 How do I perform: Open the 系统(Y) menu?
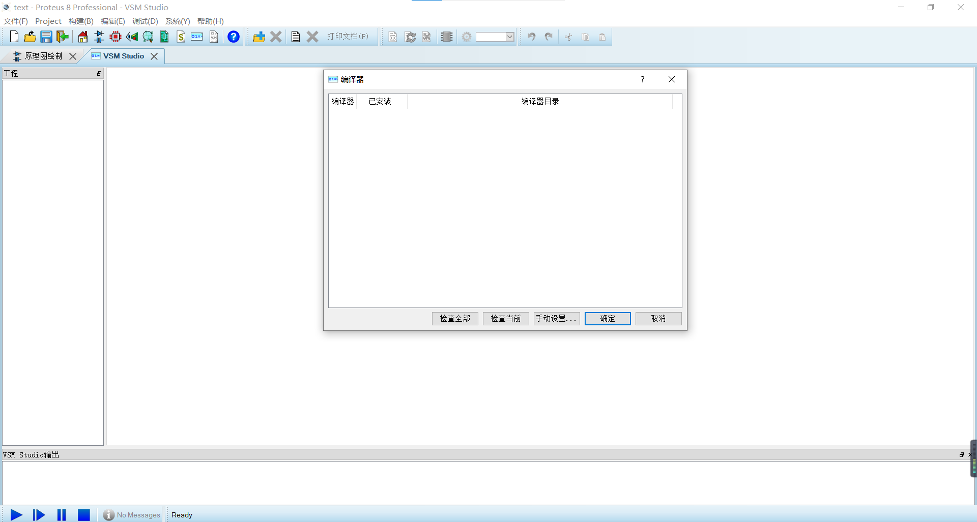tap(178, 21)
